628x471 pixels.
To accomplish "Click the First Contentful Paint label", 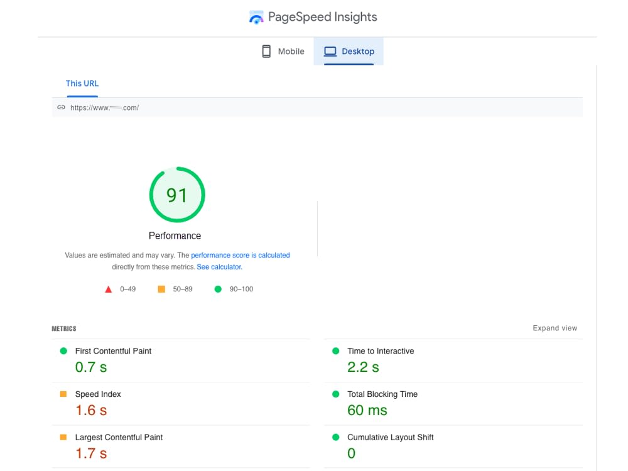I will (x=113, y=351).
